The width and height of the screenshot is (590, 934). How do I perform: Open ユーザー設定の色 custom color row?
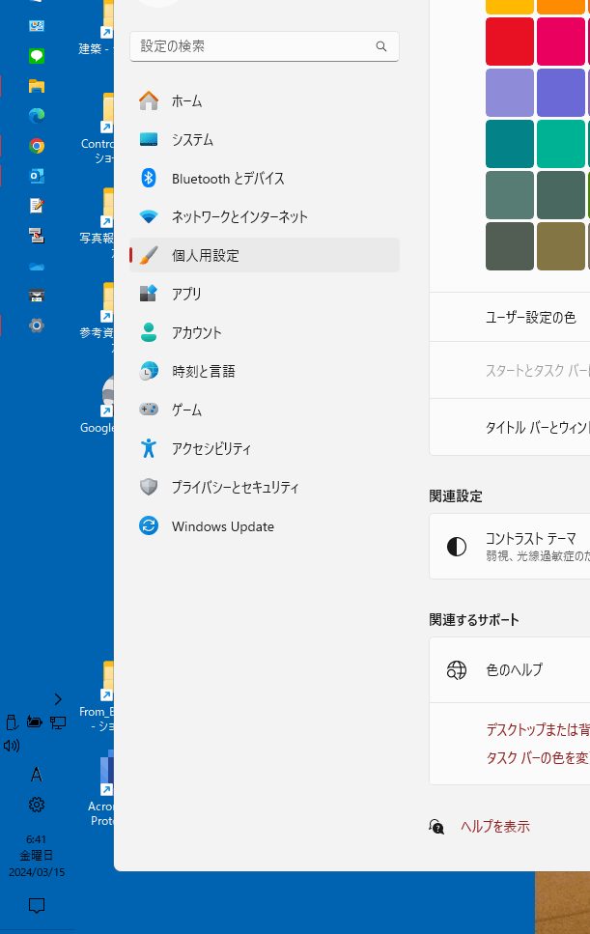[510, 317]
